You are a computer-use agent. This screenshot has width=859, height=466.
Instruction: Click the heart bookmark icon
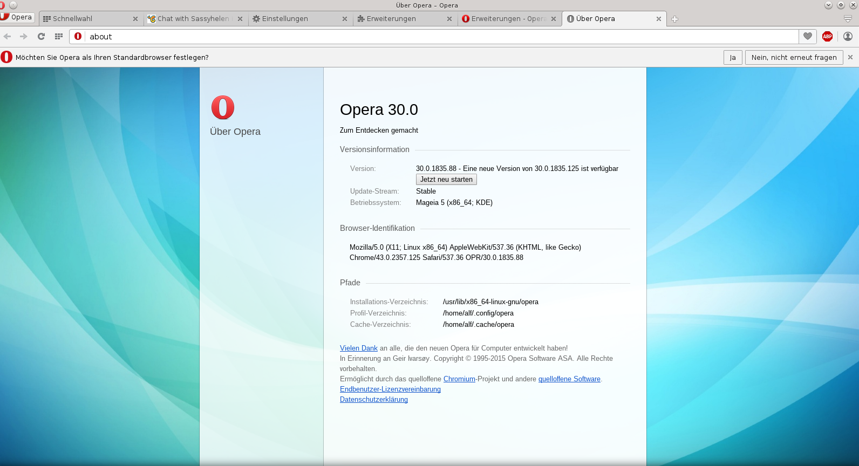point(807,36)
